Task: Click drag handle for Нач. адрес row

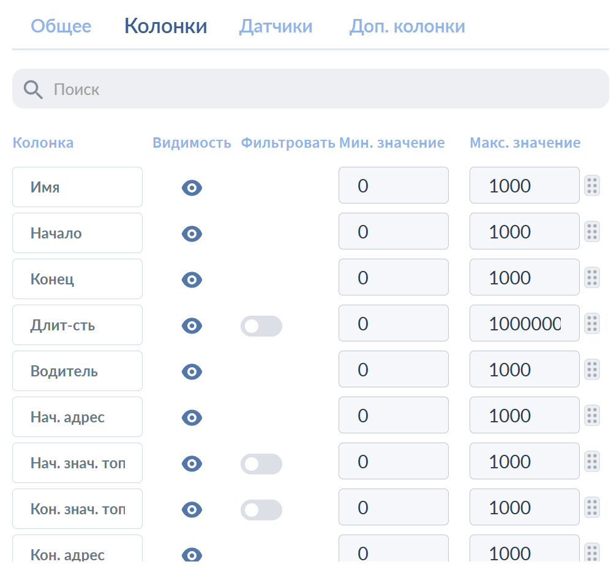Action: click(x=591, y=415)
